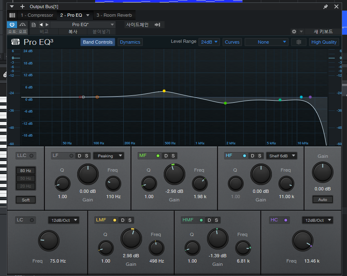Screen dimensions: 347x276
Task: Click the sidechain routing arrow icon
Action: pyautogui.click(x=157, y=24)
